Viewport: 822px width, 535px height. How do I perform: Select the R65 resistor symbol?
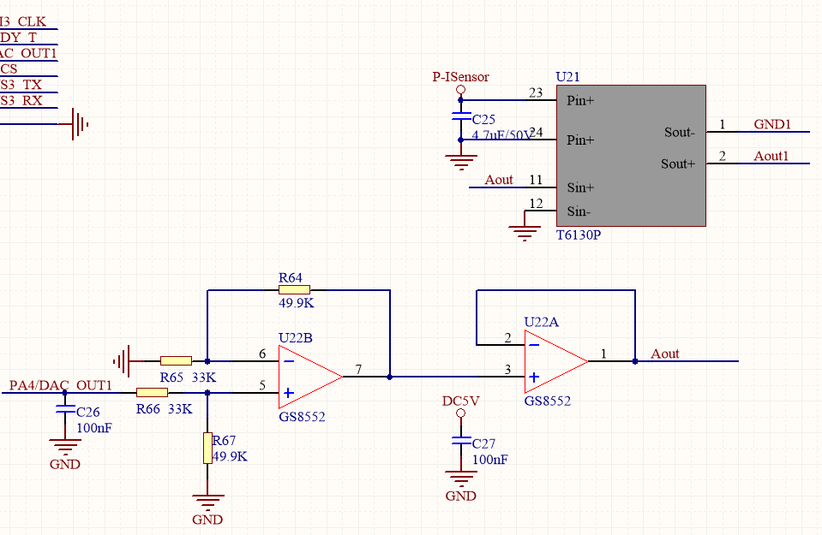pyautogui.click(x=176, y=360)
